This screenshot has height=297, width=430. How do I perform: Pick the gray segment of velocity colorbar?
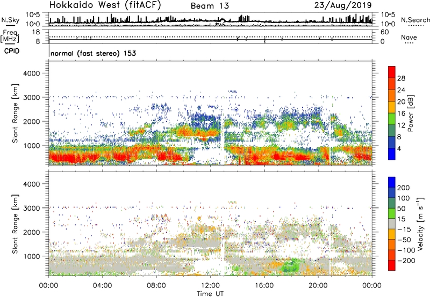click(x=392, y=224)
